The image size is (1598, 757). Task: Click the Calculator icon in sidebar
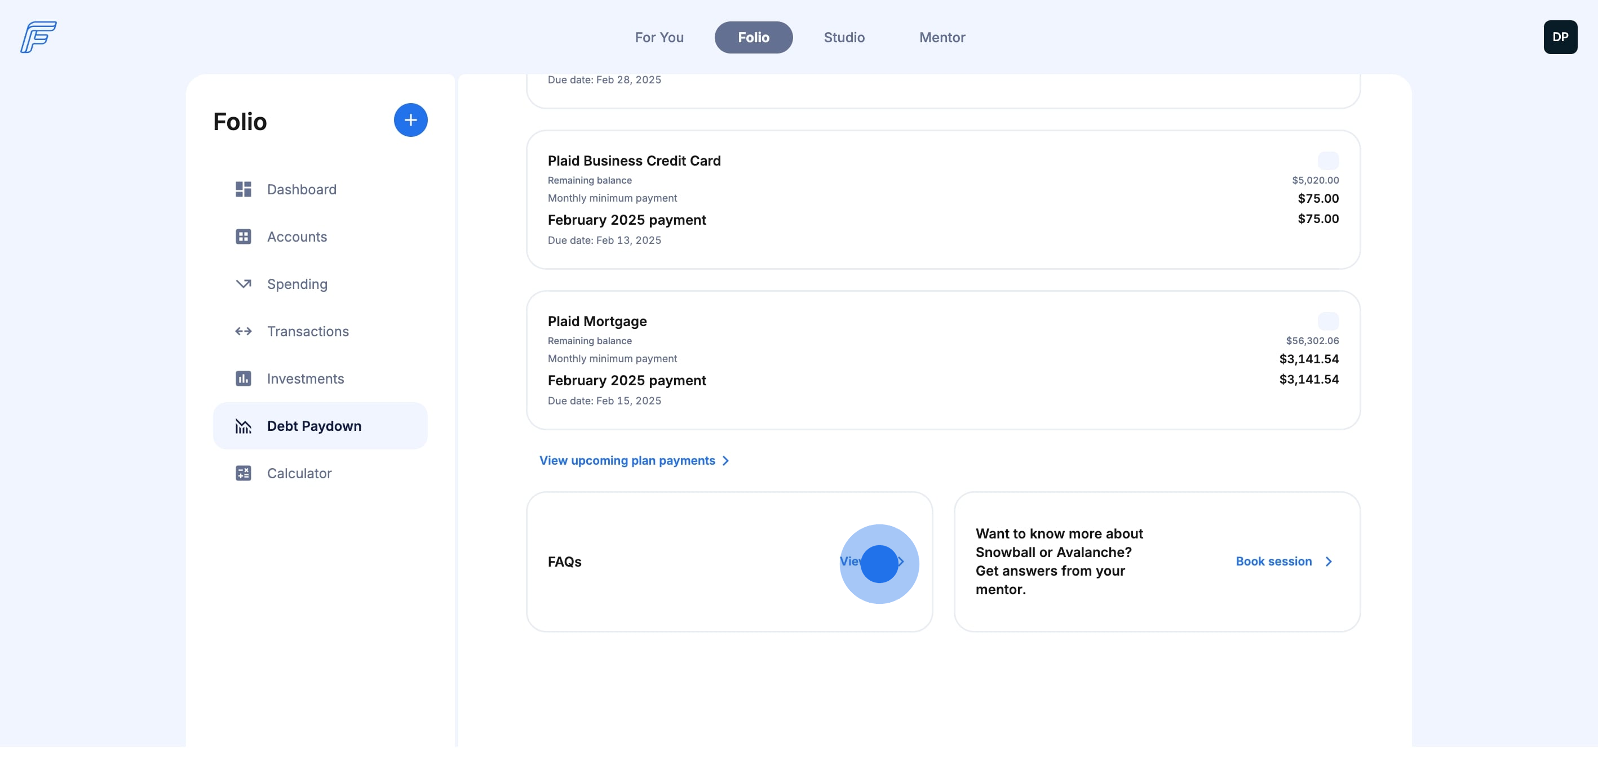[x=243, y=473]
